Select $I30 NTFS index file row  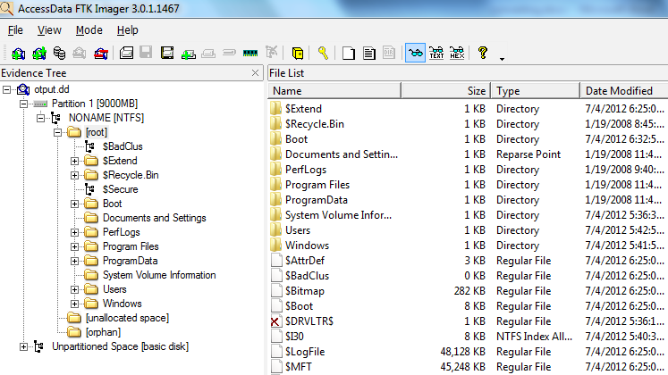click(x=294, y=337)
